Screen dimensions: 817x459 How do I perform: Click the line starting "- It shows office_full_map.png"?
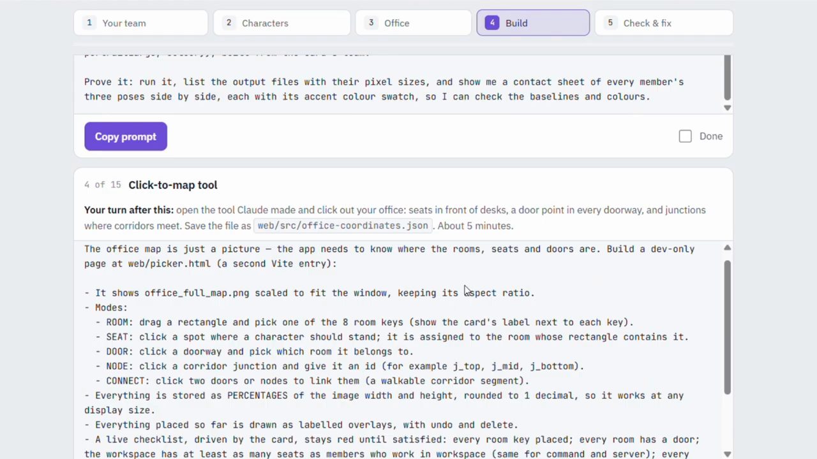pos(310,293)
